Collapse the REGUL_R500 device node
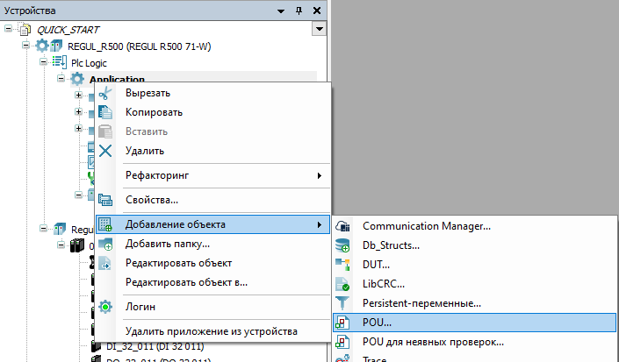The width and height of the screenshot is (619, 362). (x=26, y=46)
